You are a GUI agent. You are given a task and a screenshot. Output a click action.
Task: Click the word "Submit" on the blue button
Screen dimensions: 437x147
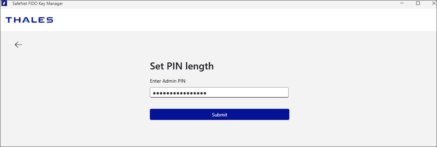(219, 115)
